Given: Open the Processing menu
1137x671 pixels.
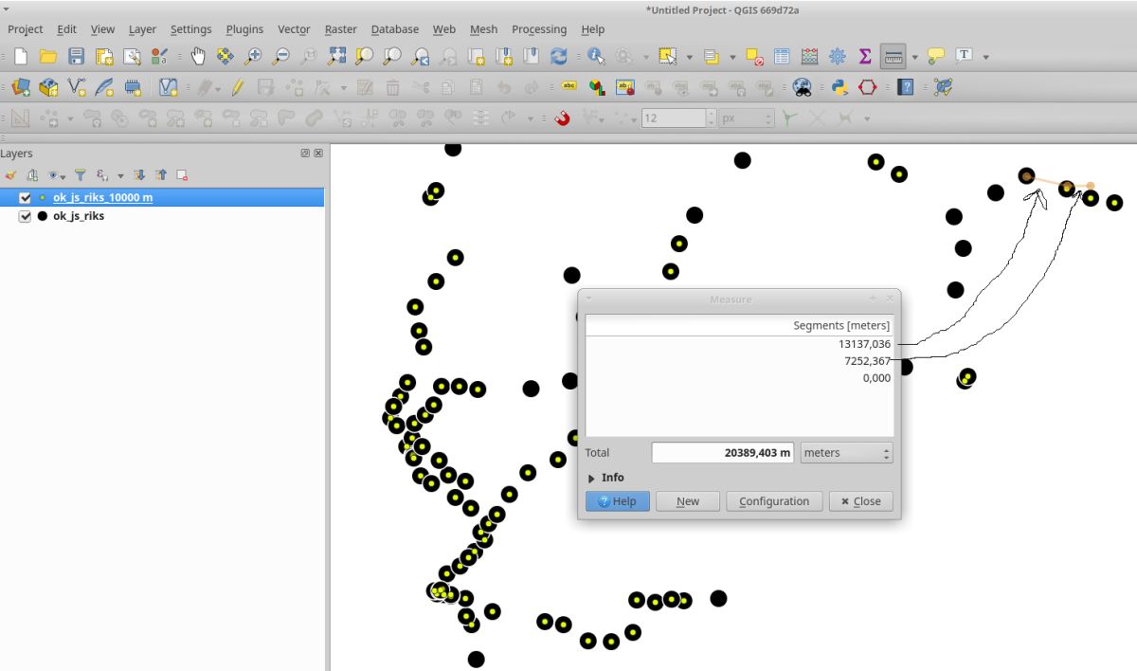Looking at the screenshot, I should (539, 29).
